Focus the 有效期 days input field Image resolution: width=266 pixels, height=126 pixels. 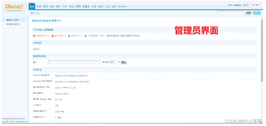113,62
